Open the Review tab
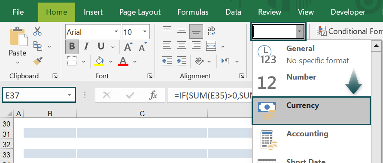Image resolution: width=383 pixels, height=163 pixels. pyautogui.click(x=270, y=12)
